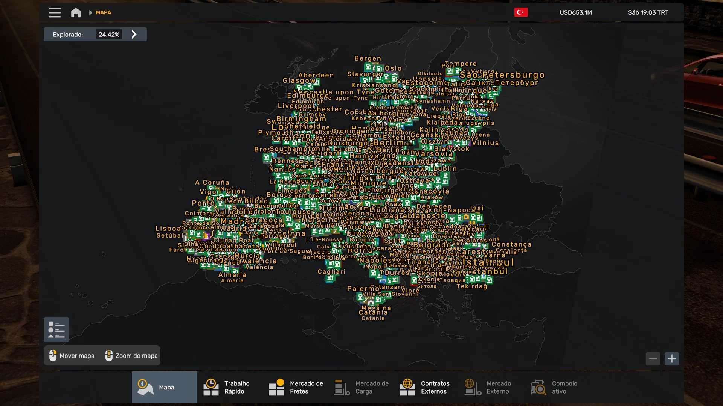The image size is (723, 406).
Task: Go to home screen icon
Action: [x=76, y=13]
